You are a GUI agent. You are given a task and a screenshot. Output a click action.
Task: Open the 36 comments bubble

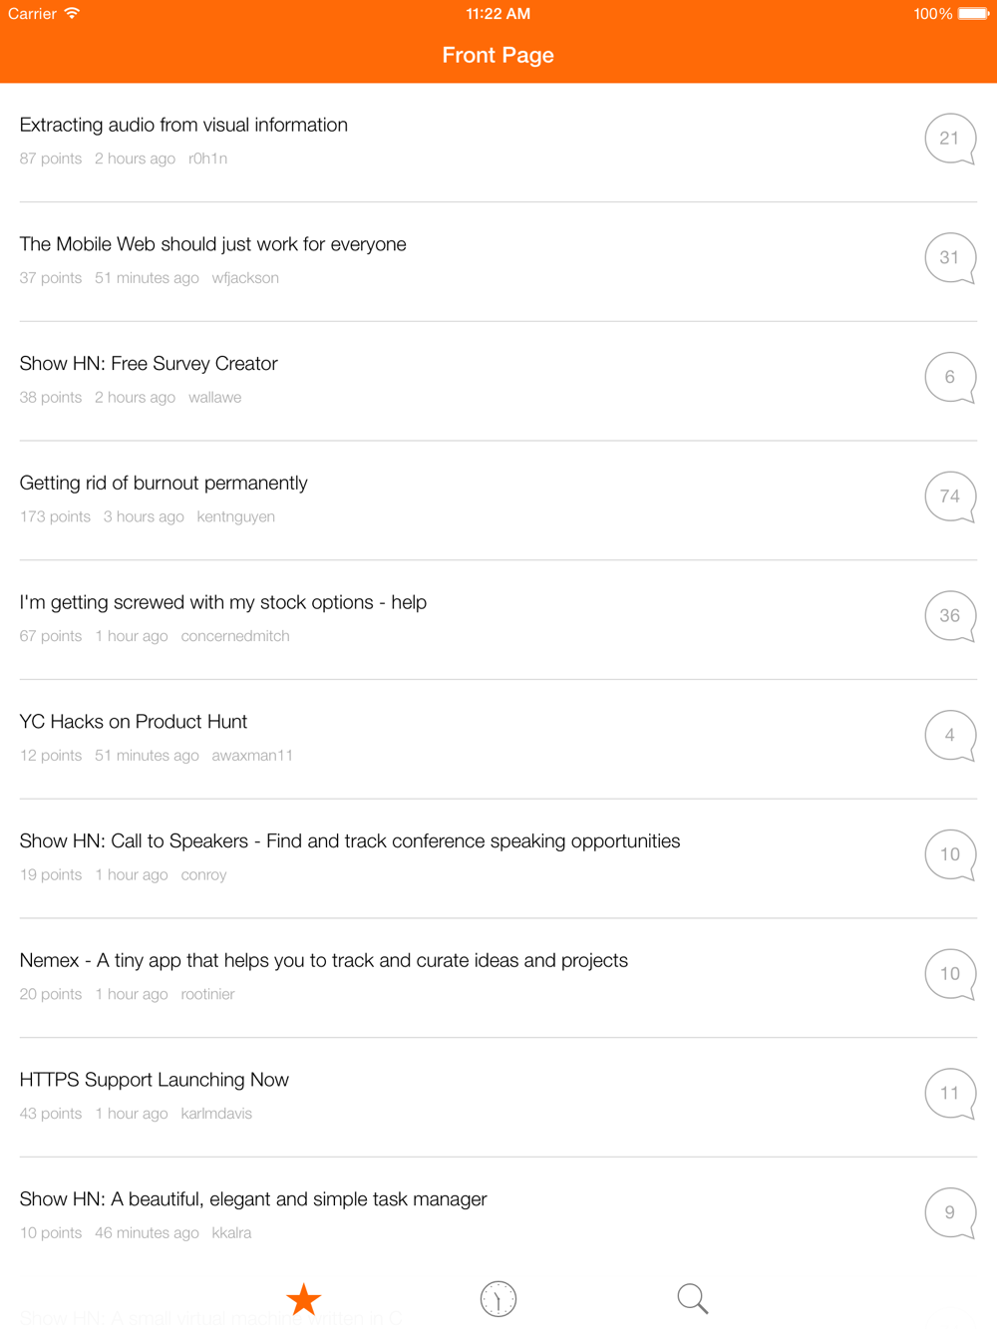(x=949, y=616)
